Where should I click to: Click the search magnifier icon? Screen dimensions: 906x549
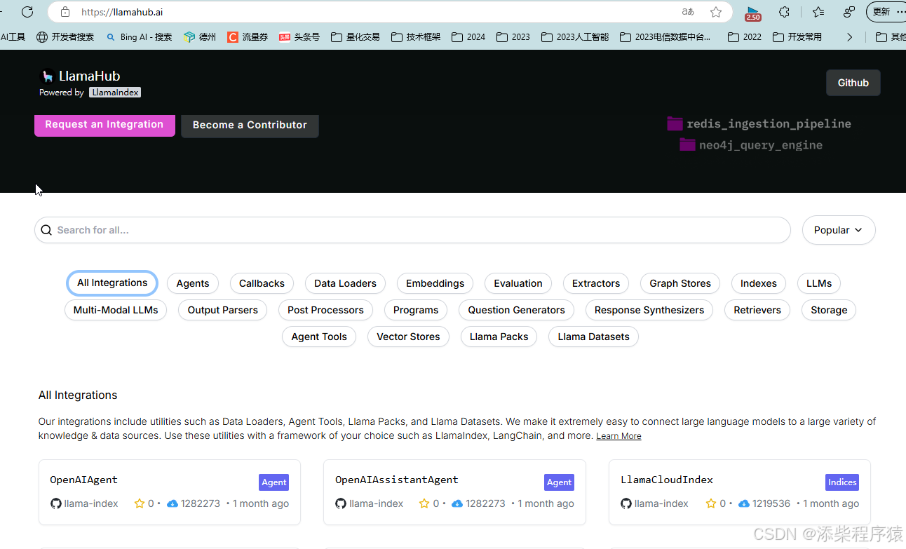46,230
